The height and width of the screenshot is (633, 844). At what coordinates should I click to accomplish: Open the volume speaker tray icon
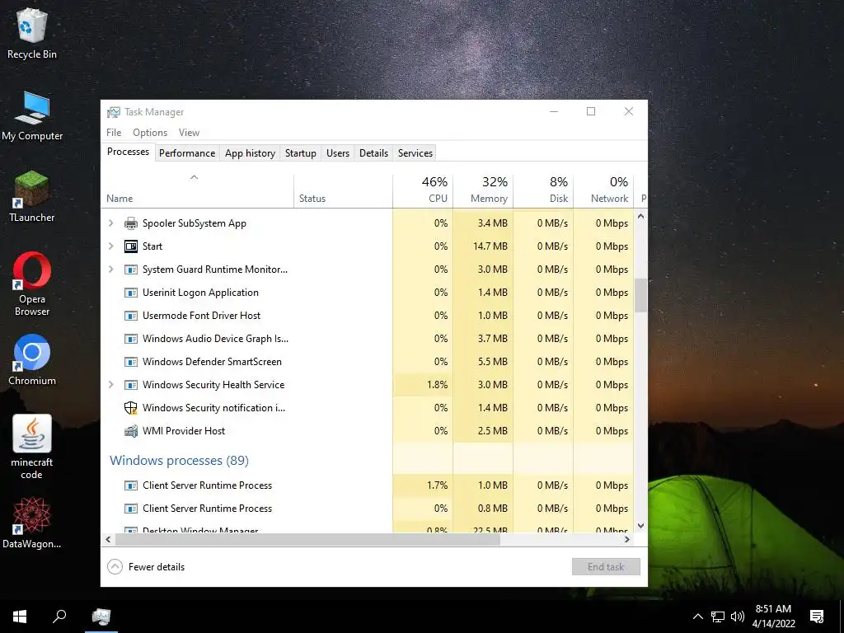(738, 617)
